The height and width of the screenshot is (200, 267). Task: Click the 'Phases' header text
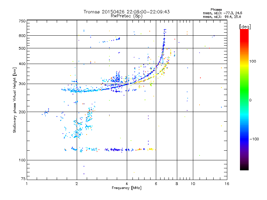(x=216, y=10)
